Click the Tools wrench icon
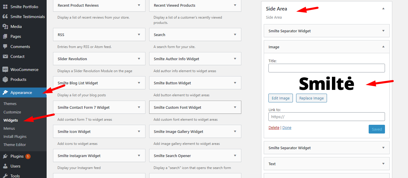408x178 pixels. click(5, 176)
